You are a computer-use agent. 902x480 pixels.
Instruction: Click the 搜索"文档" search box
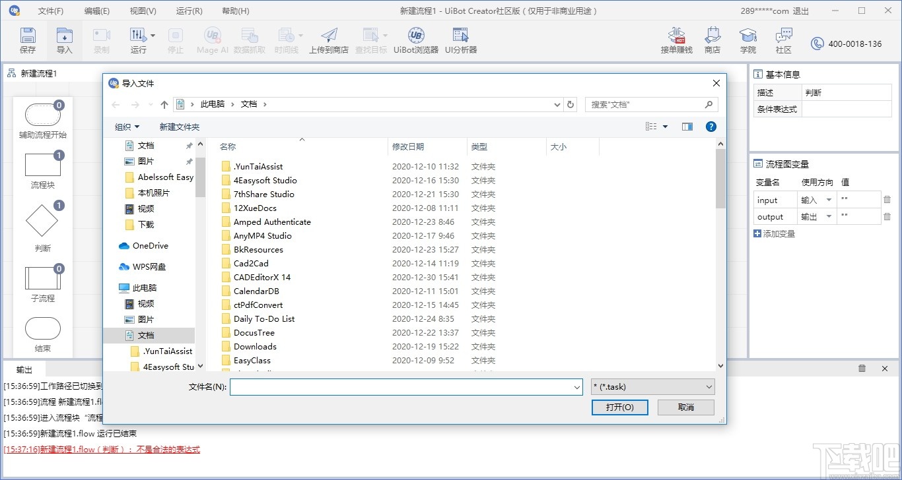pyautogui.click(x=651, y=104)
